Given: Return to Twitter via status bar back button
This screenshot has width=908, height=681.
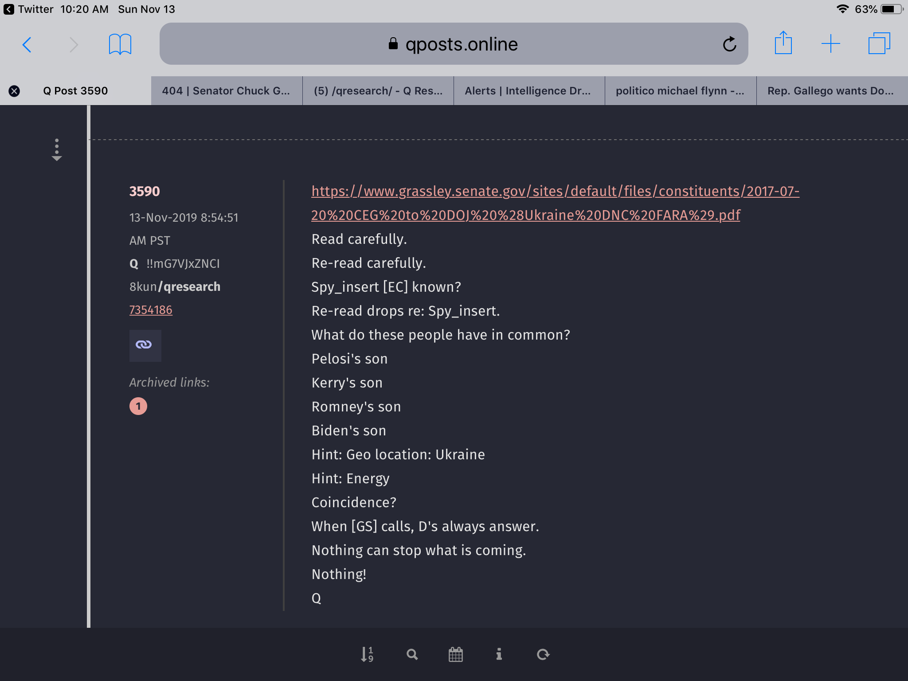Looking at the screenshot, I should 28,9.
